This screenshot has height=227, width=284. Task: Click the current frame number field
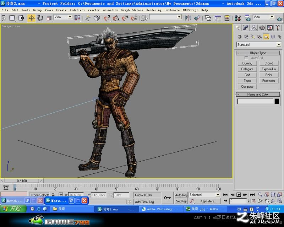point(238,201)
